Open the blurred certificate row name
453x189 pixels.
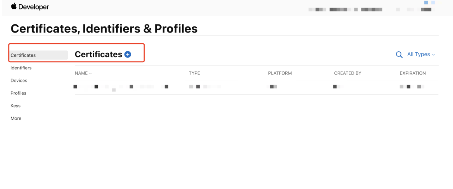click(x=121, y=87)
